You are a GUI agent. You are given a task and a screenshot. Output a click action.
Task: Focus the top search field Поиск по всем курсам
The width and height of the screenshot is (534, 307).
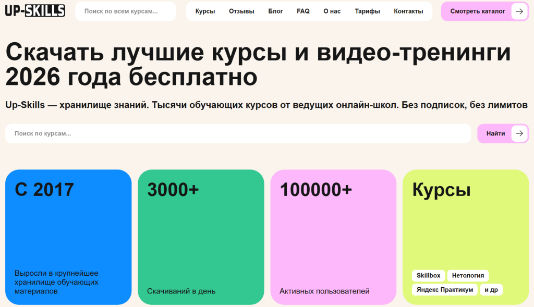pos(125,11)
